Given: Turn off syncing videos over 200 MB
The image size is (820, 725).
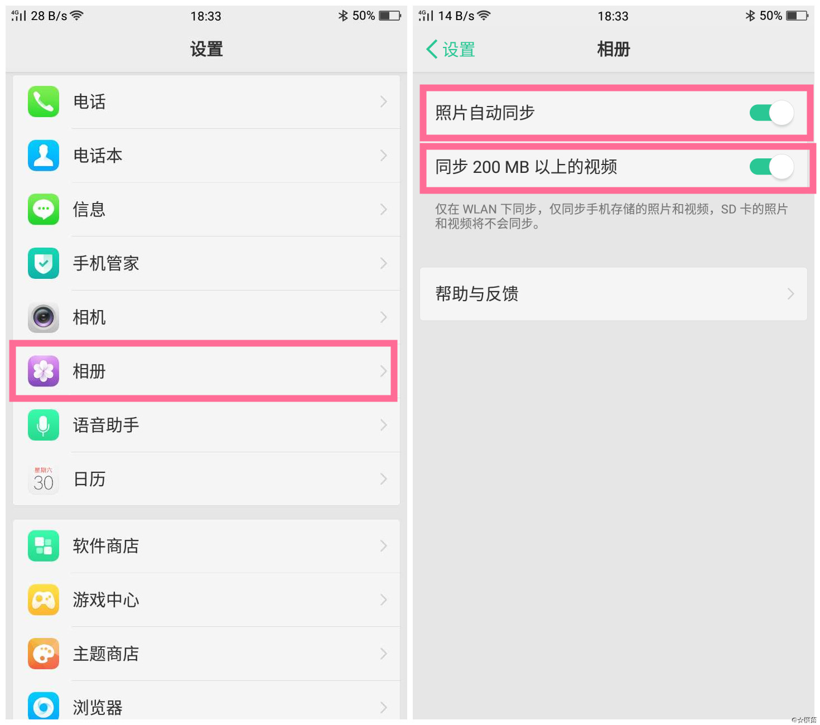Looking at the screenshot, I should pos(772,167).
